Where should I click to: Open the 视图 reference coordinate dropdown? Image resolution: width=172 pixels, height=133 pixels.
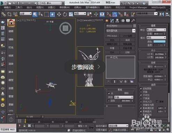80,14
